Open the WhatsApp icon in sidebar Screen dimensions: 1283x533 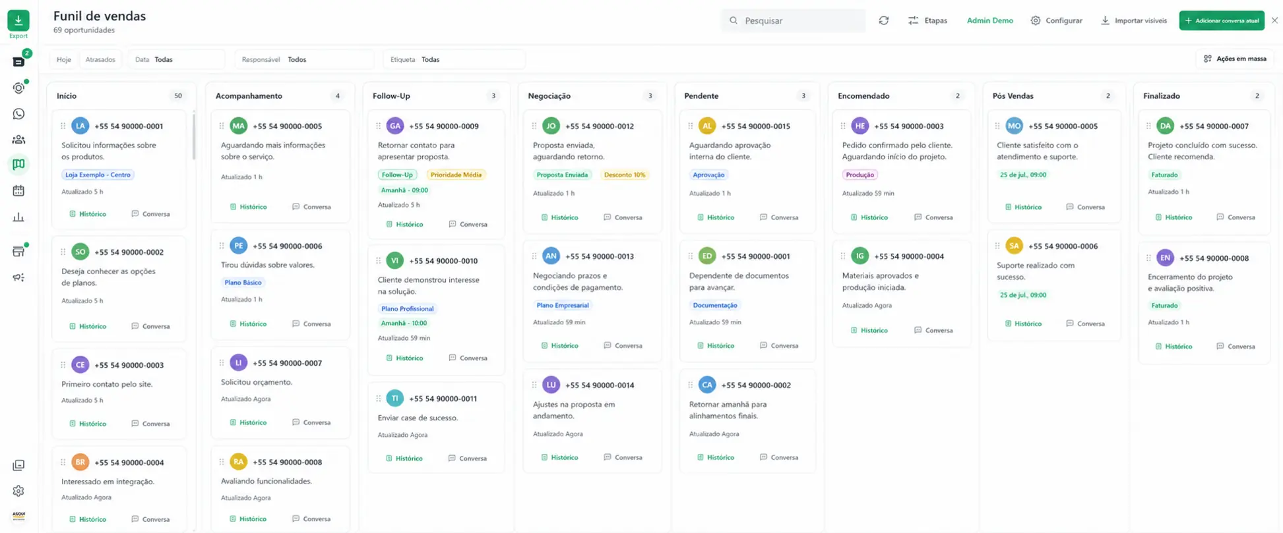coord(18,114)
